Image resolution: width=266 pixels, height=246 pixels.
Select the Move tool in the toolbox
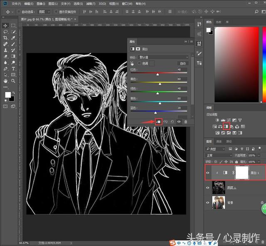click(x=5, y=25)
